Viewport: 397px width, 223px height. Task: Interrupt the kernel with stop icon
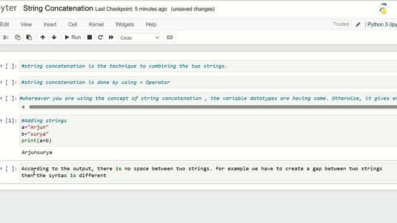(x=89, y=38)
